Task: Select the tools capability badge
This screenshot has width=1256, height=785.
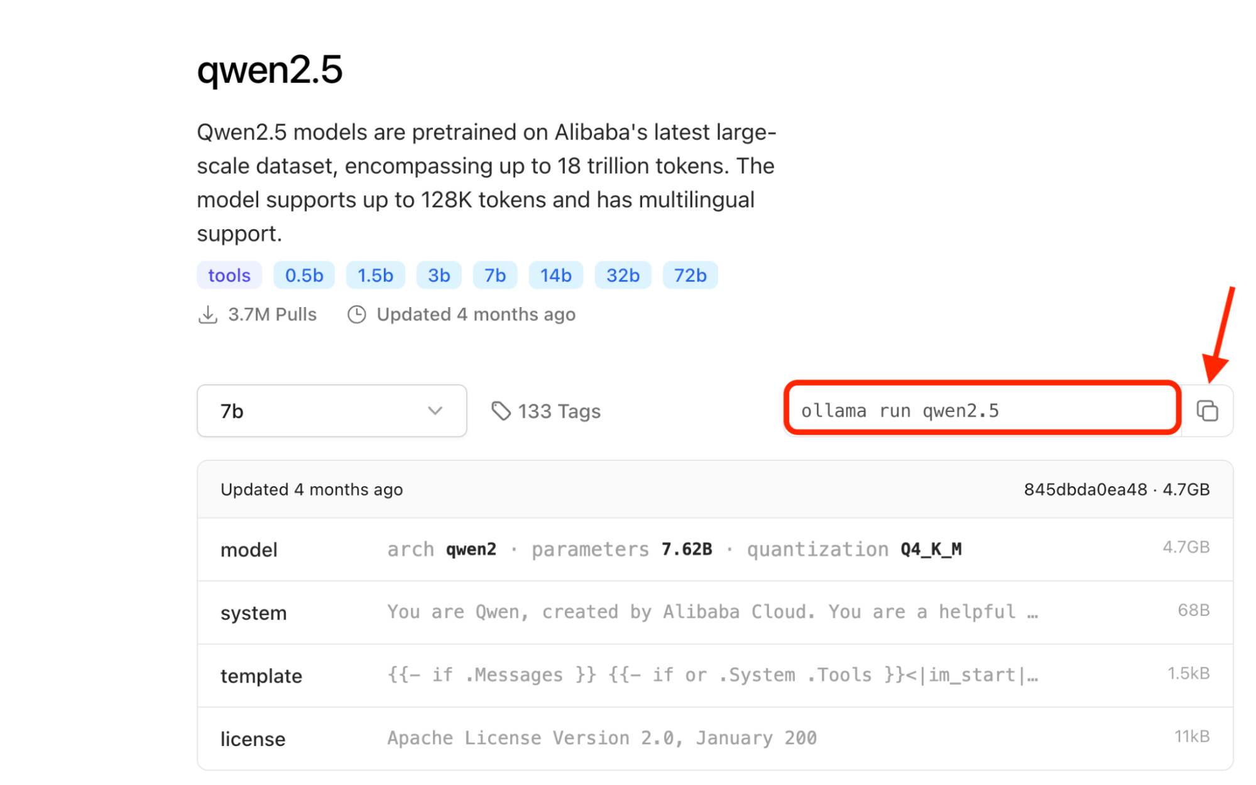Action: 229,274
